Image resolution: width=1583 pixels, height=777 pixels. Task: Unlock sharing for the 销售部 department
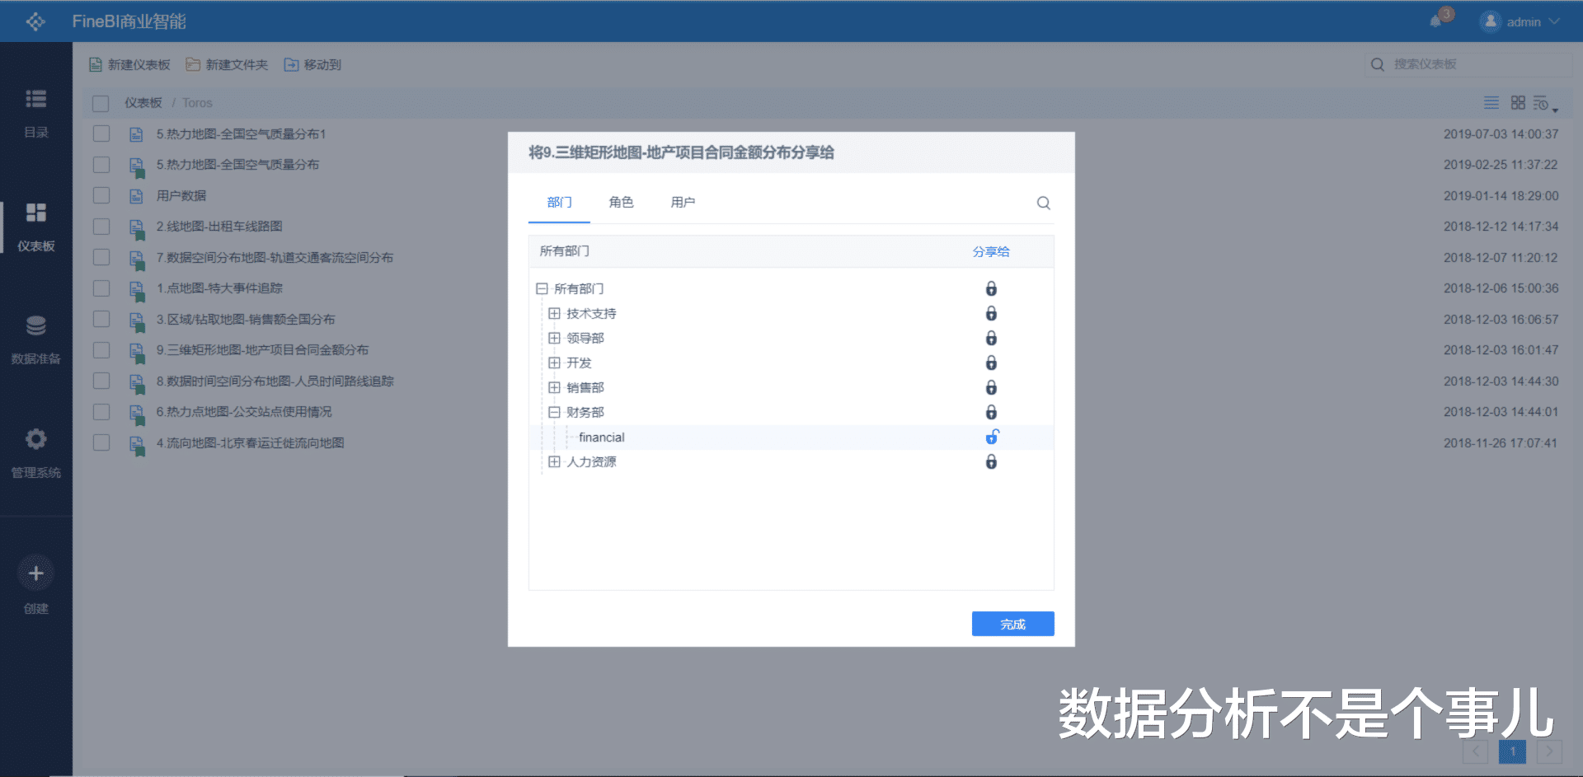coord(992,387)
